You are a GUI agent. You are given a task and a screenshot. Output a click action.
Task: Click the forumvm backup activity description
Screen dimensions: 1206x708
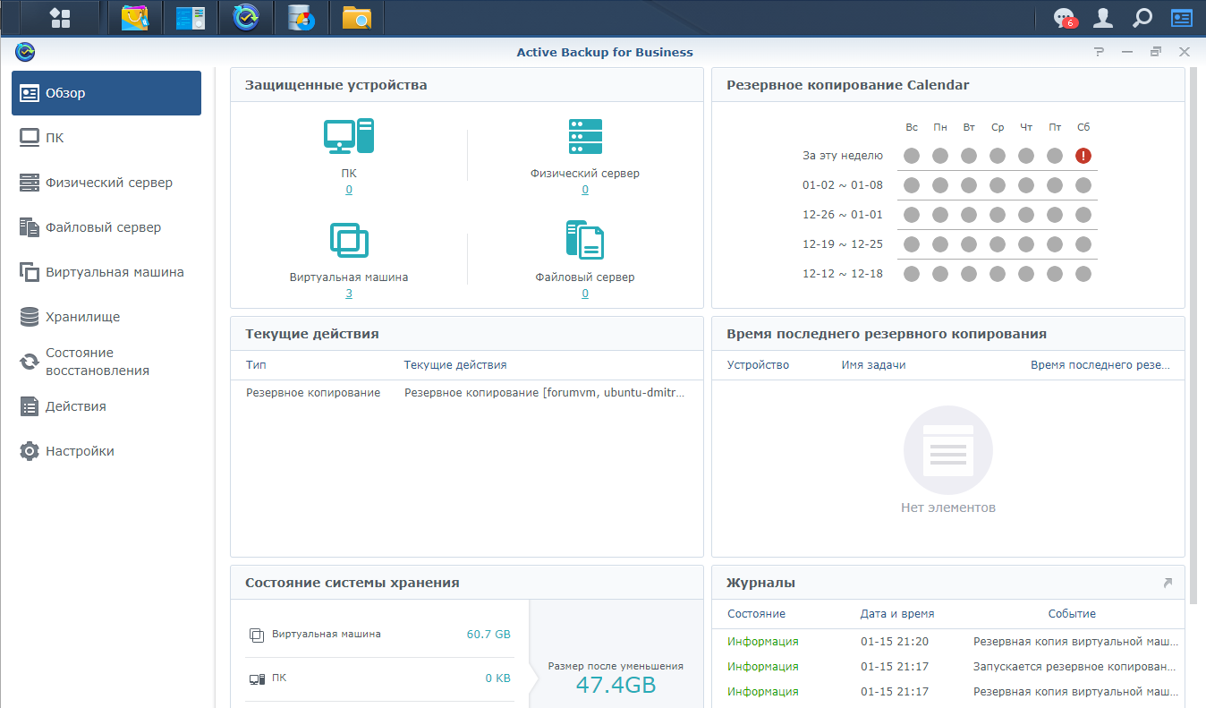[x=545, y=393]
